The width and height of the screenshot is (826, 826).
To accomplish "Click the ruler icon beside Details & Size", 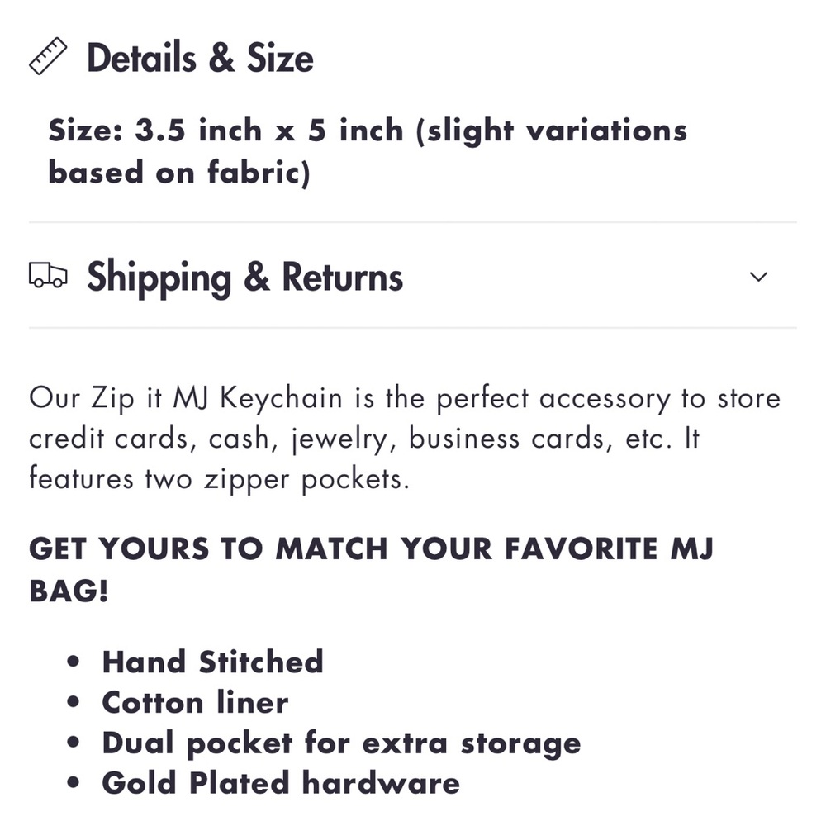I will (x=49, y=59).
